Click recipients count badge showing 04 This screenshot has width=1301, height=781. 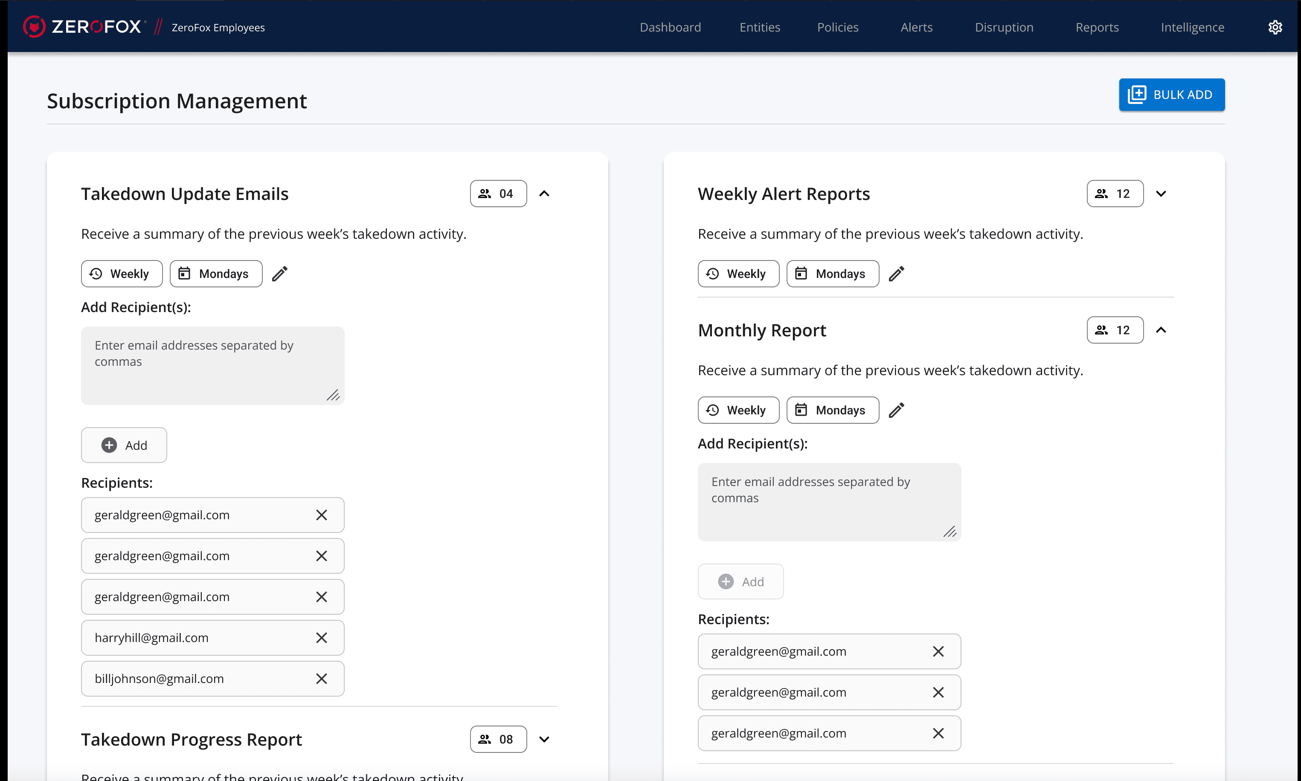point(497,194)
